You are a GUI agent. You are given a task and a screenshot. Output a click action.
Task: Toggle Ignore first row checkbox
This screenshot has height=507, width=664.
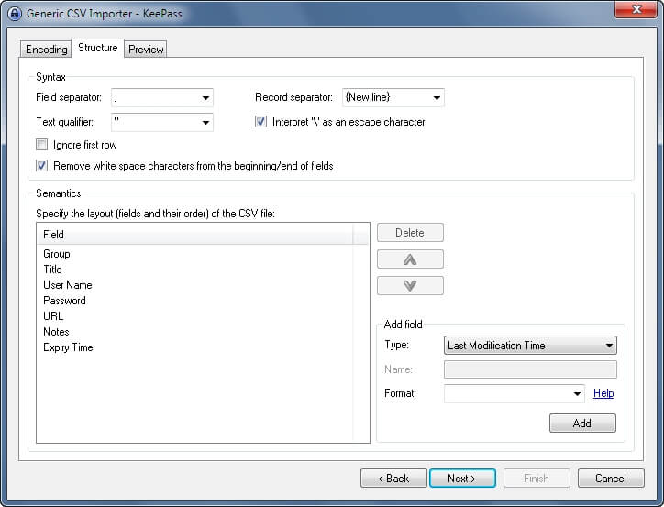pyautogui.click(x=41, y=145)
